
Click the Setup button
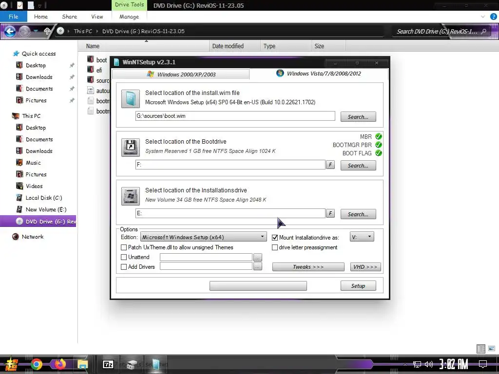(358, 285)
